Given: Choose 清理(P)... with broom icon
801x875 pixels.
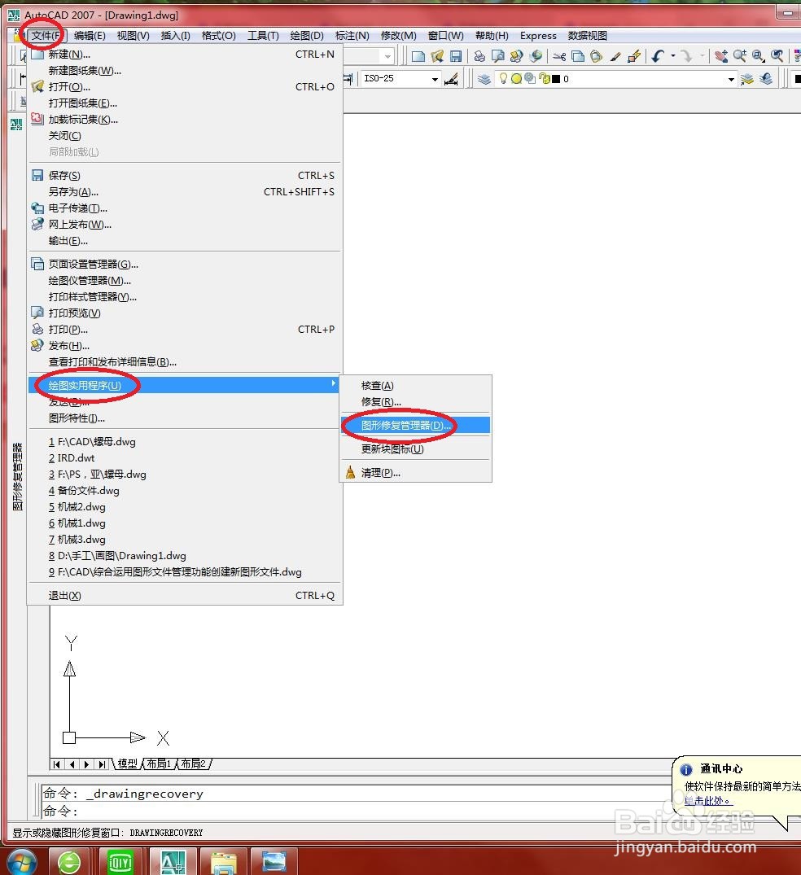Looking at the screenshot, I should [415, 473].
